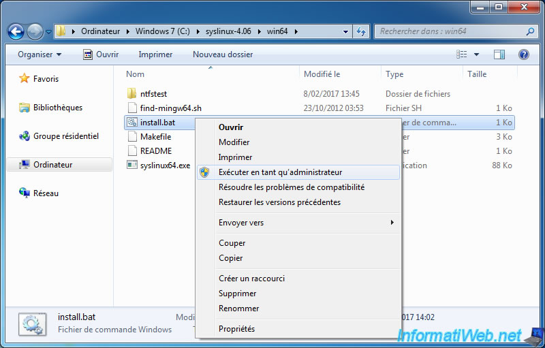Expand arrow after syslinux-4.06 breadcrumb
The height and width of the screenshot is (348, 545).
(260, 31)
